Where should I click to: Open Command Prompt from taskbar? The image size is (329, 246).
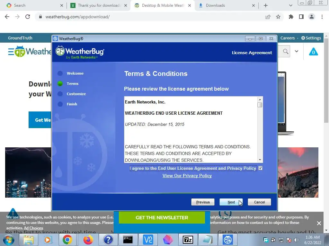(128, 240)
